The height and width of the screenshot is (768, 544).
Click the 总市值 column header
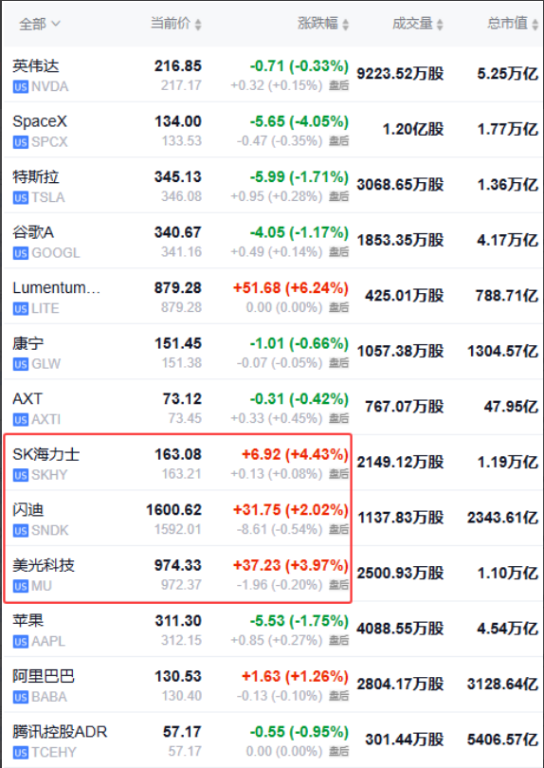tap(507, 23)
